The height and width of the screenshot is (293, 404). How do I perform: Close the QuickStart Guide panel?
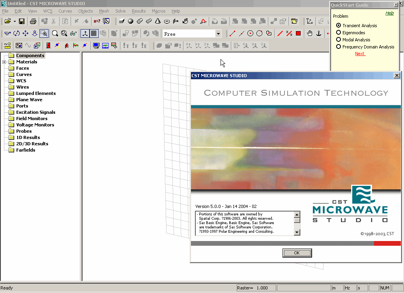[396, 5]
